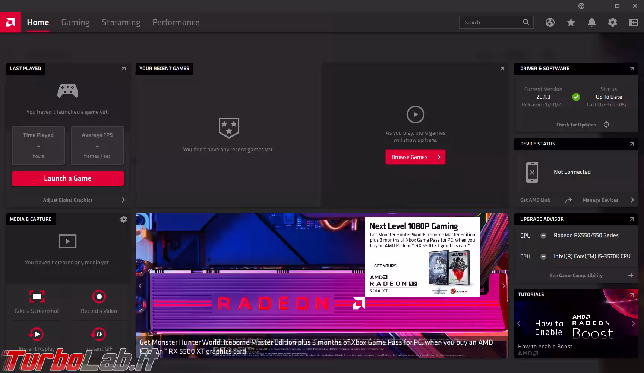Viewport: 644px width, 373px height.
Task: Toggle the sidebar panel layout icon
Action: (x=633, y=22)
